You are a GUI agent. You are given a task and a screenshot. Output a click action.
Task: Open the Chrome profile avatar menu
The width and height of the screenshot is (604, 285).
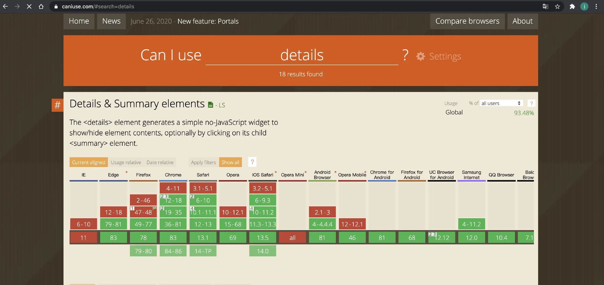[x=584, y=7]
